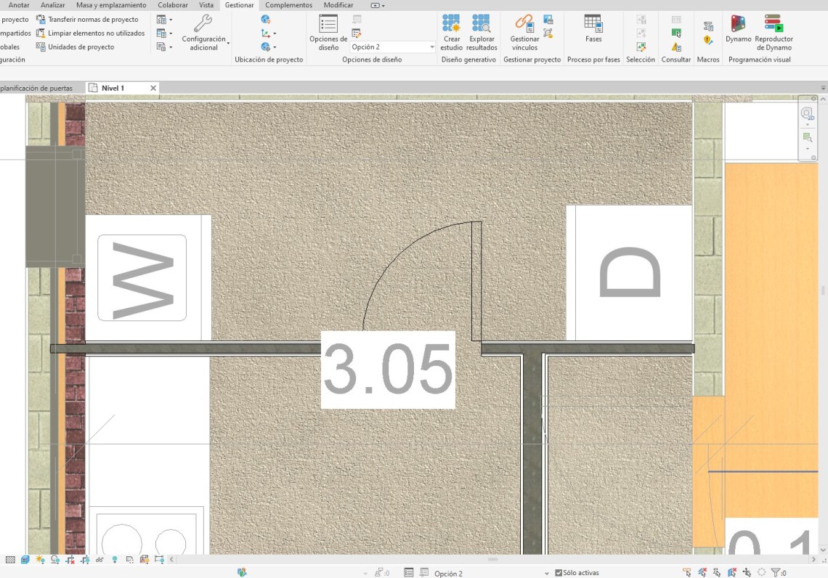Screen dimensions: 828x578
Task: Open Explorar resultados
Action: point(482,33)
